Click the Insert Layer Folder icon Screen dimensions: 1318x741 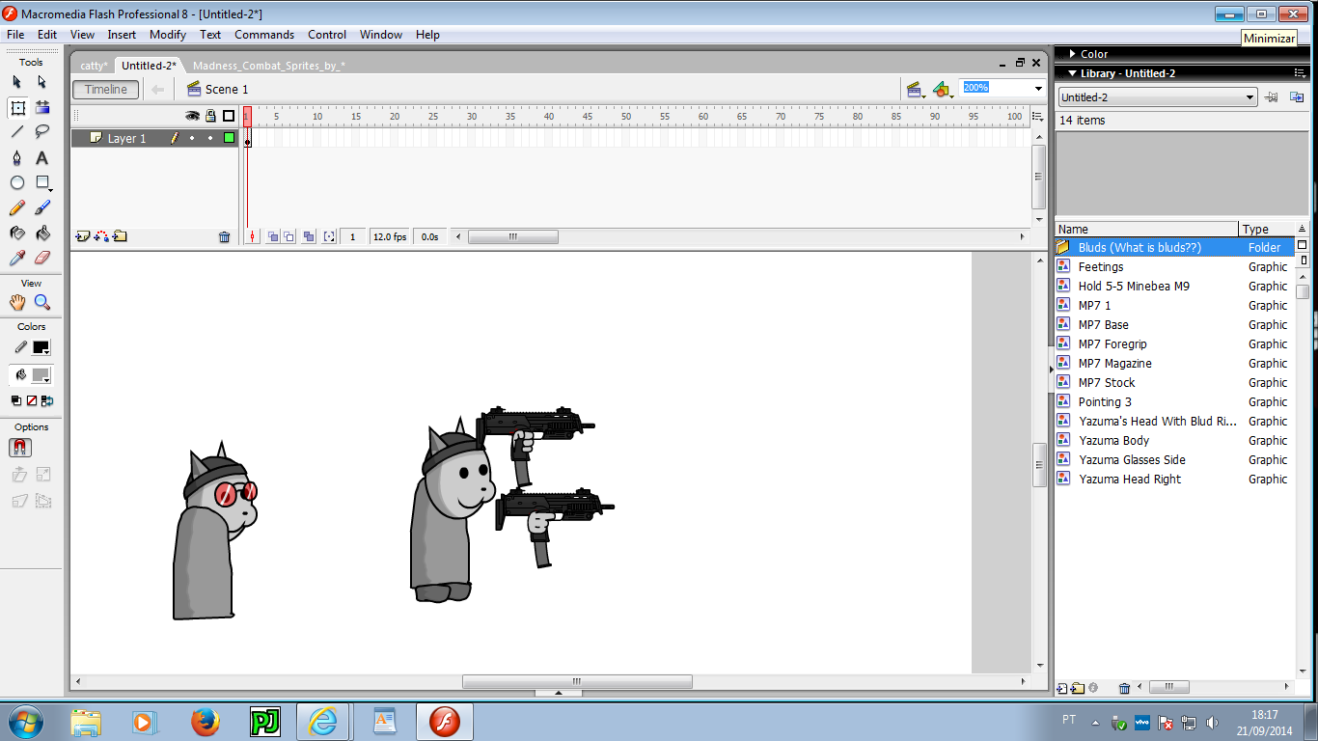120,236
